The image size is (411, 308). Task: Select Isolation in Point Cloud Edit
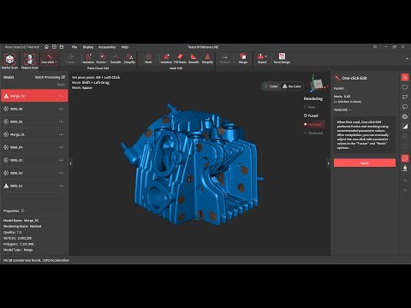(88, 59)
